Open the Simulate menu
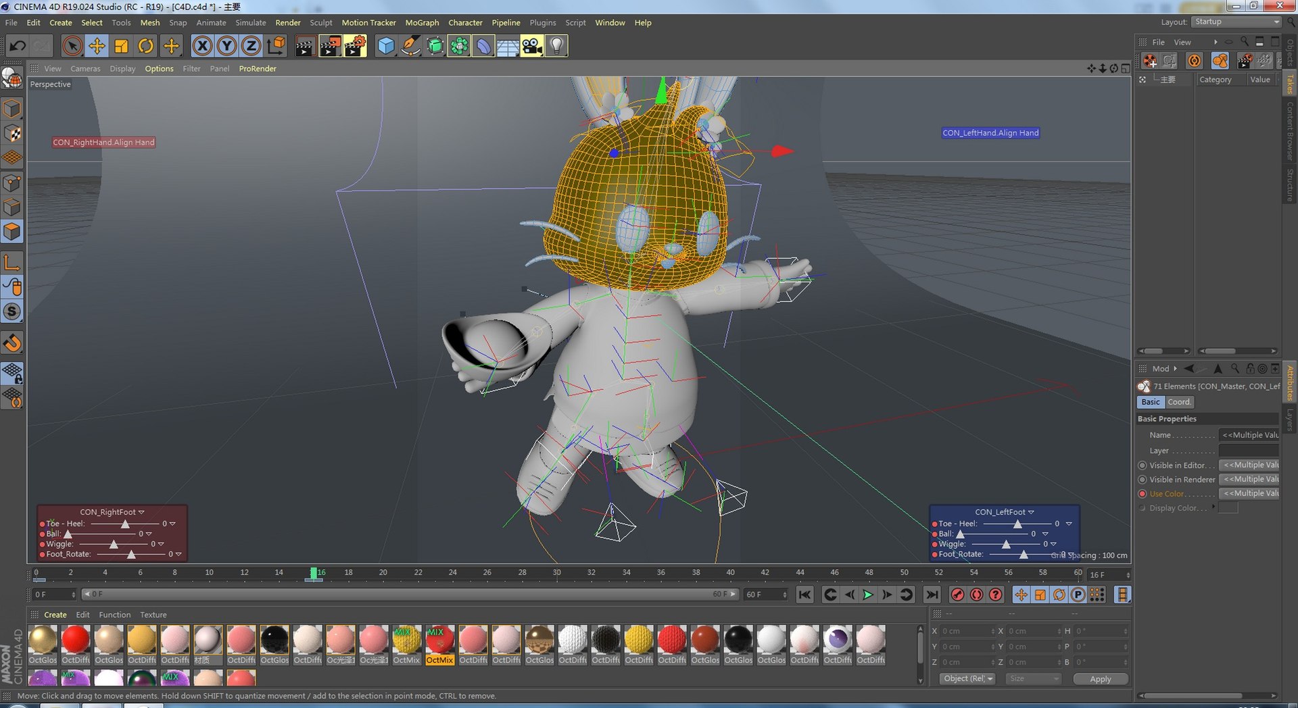 [x=251, y=22]
